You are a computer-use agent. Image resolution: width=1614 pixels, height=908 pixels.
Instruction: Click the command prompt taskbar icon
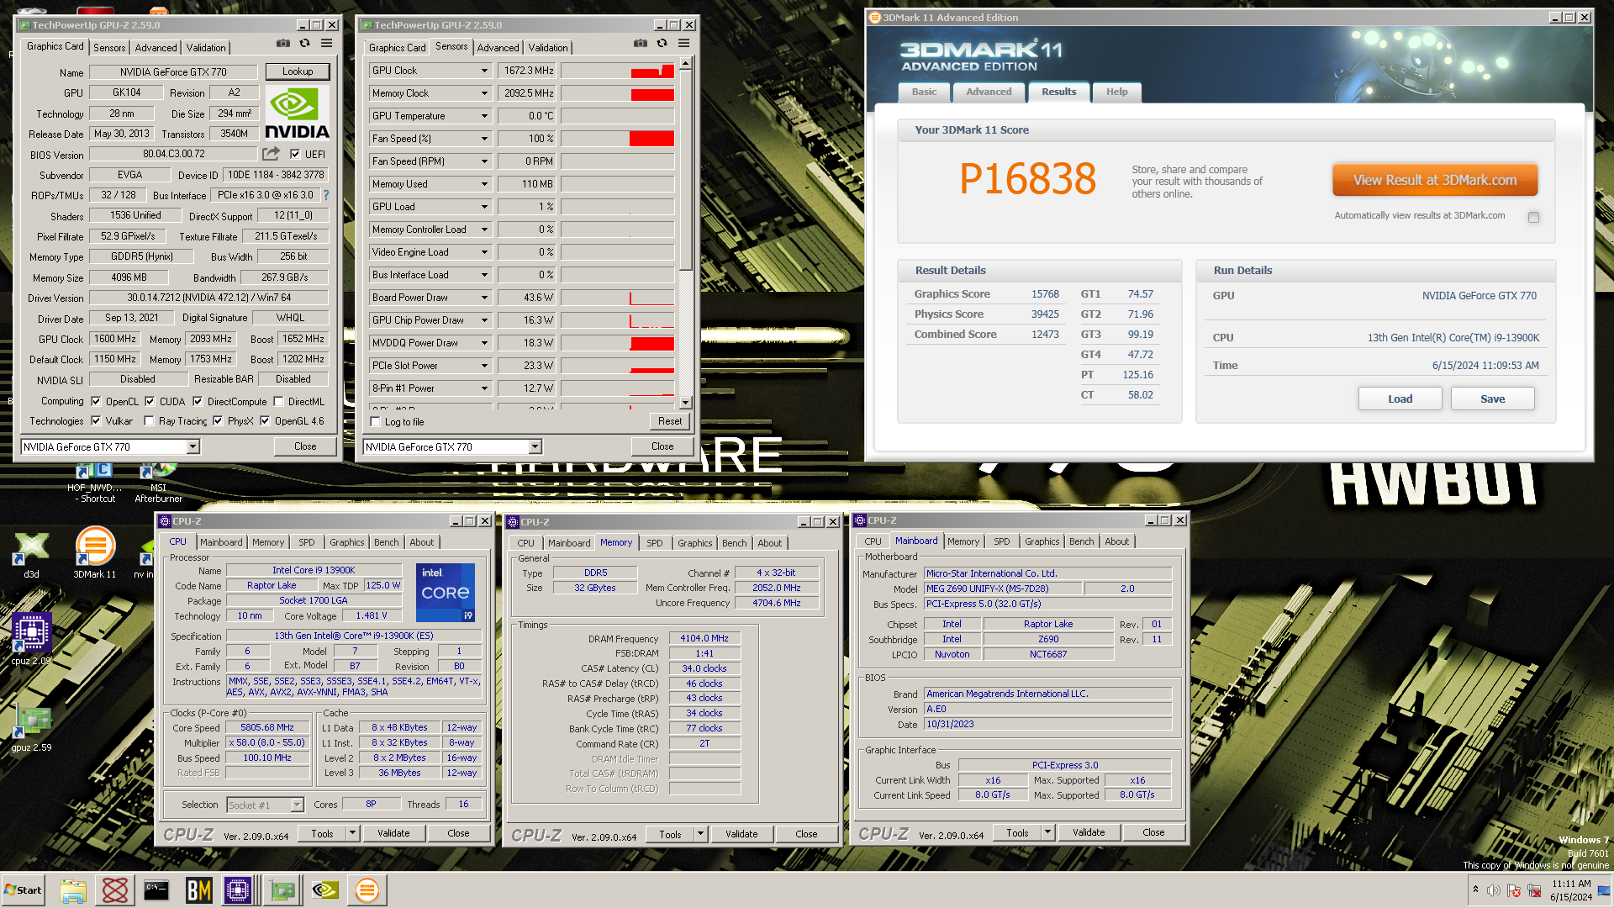click(156, 890)
